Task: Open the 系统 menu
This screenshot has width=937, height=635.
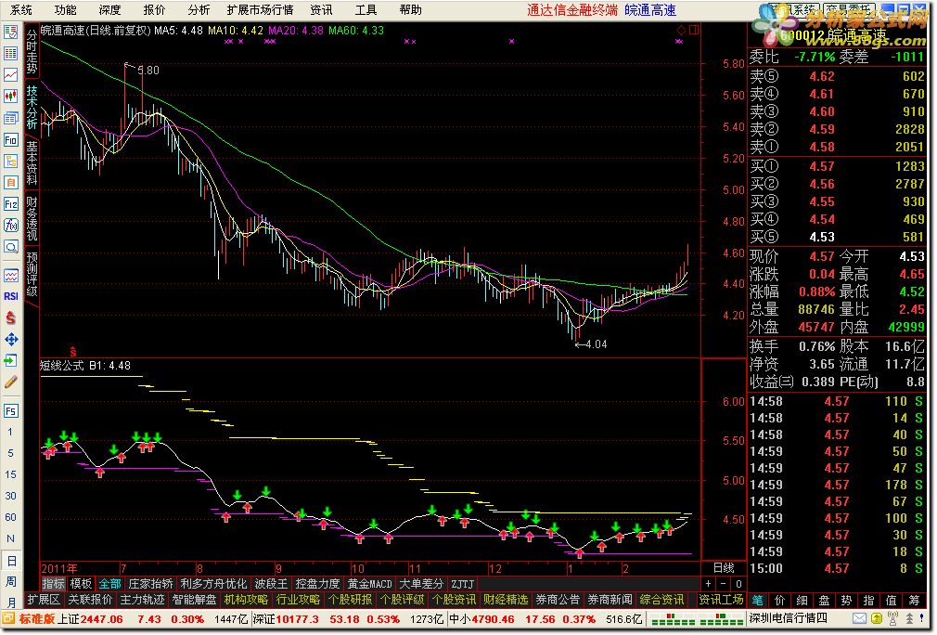Action: 21,9
